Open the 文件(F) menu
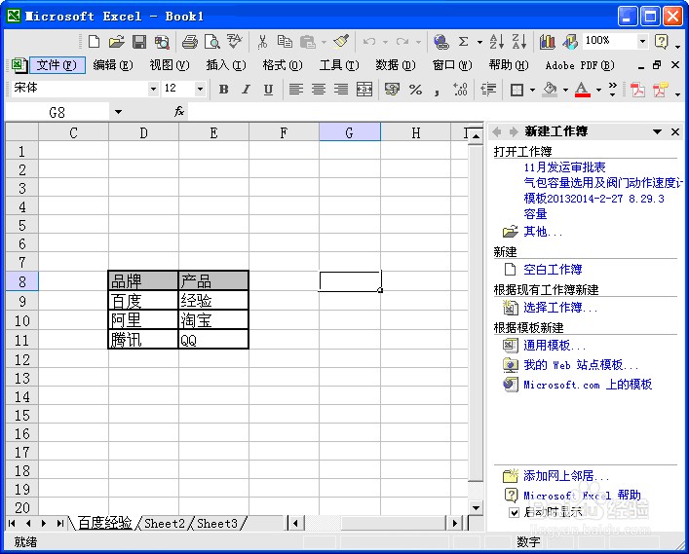689x554 pixels. 57,65
